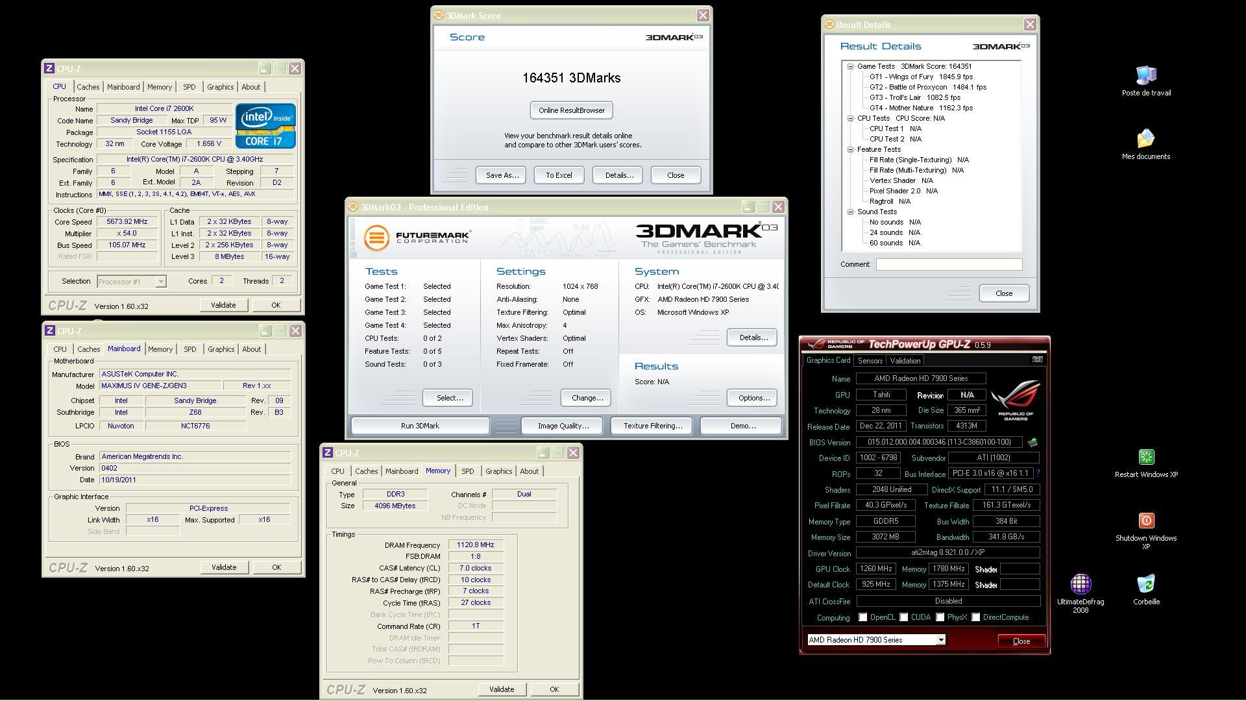The image size is (1246, 701).
Task: Click Core Speed 5673.92 MHz value
Action: coord(127,221)
